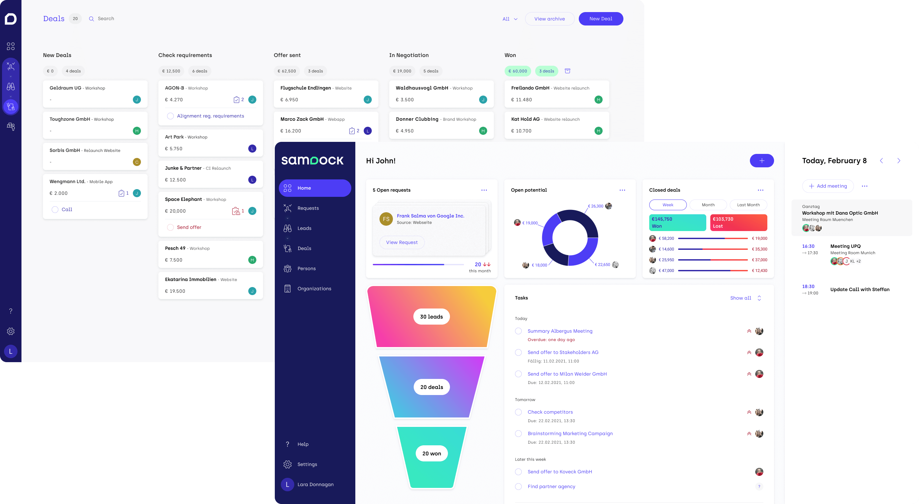Expand the All filter dropdown at top
The height and width of the screenshot is (504, 919).
tap(509, 19)
